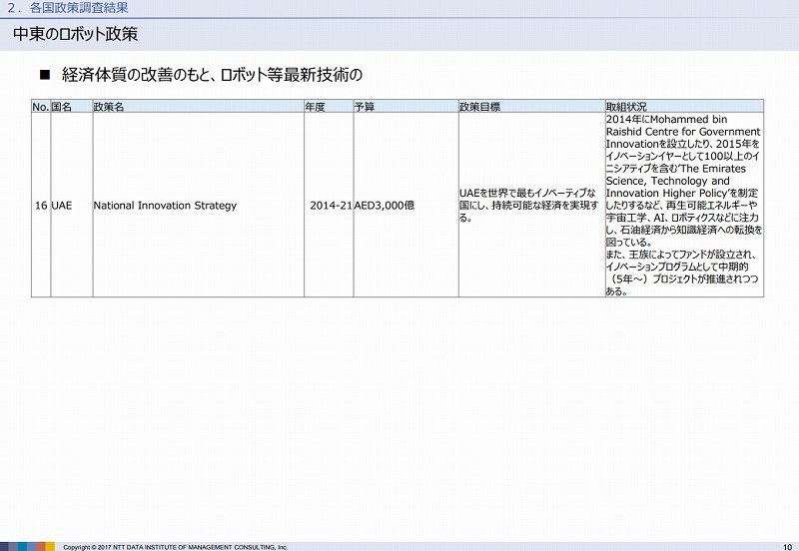Click the NTT DATA copyright notice

tap(175, 547)
